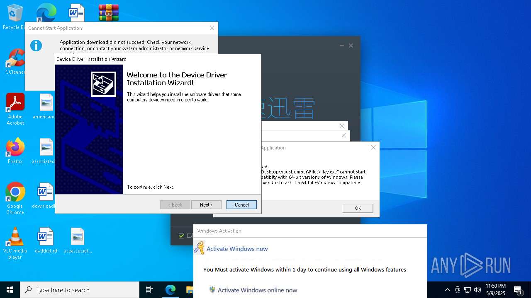531x298 pixels.
Task: Open File Explorer from the taskbar
Action: [x=189, y=290]
